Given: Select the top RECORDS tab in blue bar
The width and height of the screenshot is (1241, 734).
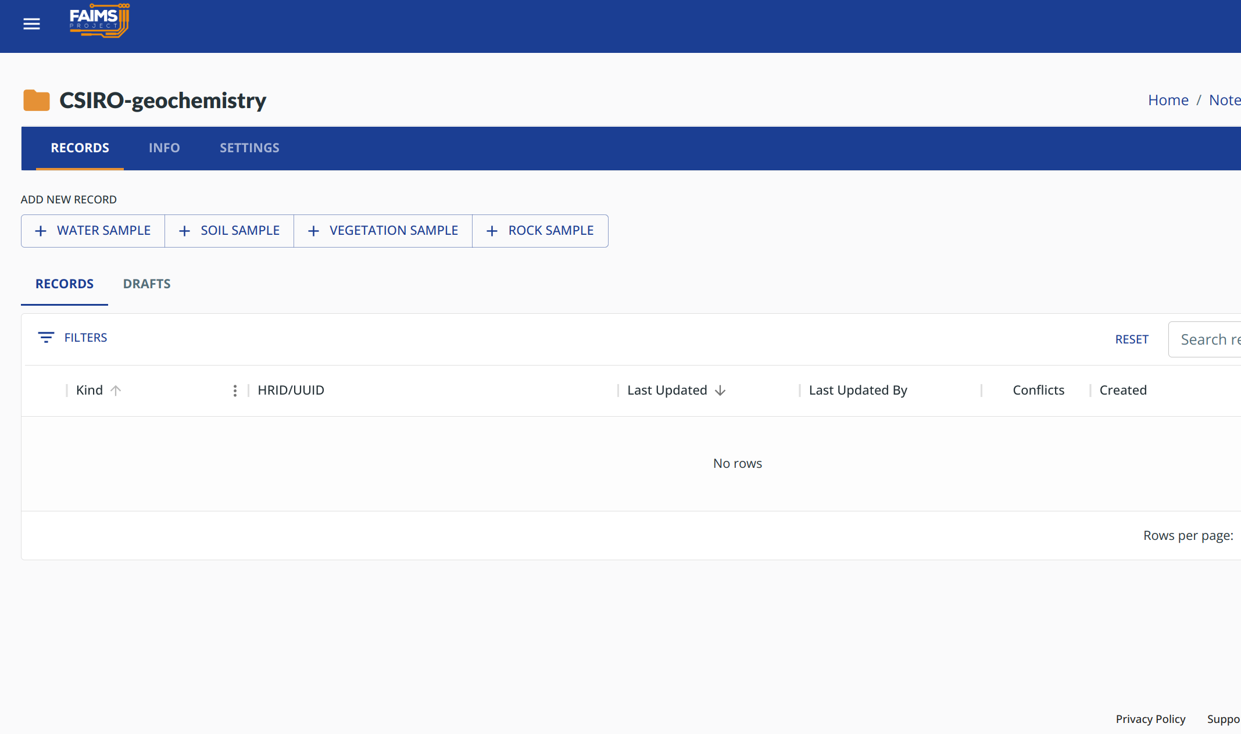Looking at the screenshot, I should point(80,148).
